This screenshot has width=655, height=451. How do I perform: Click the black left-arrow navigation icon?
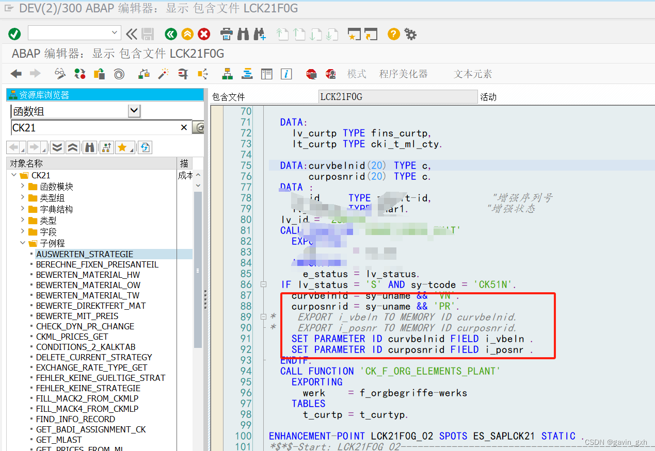pos(16,74)
